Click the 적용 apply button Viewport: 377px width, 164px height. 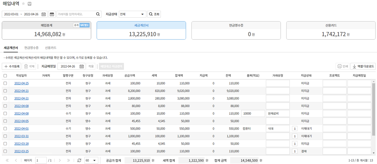click(x=91, y=66)
